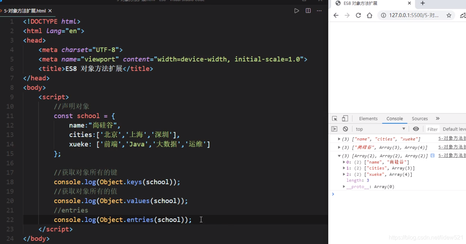466x244 pixels.
Task: Reload the browser page
Action: tap(358, 15)
